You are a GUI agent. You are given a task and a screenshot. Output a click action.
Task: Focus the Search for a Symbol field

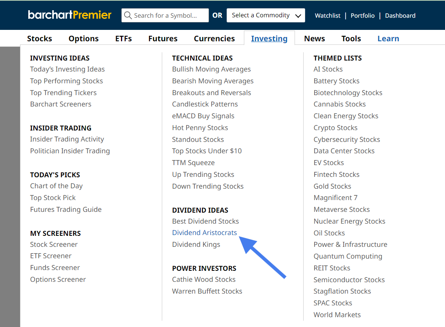[x=165, y=15]
